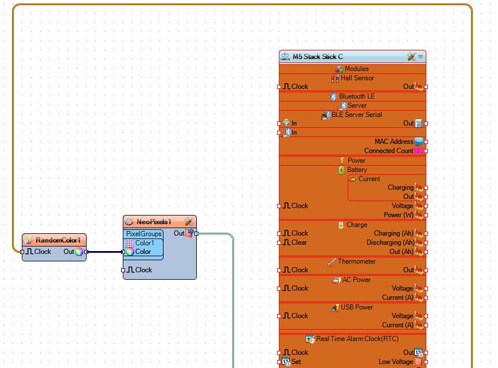Click the AC Power plug icon
498x368 pixels.
pyautogui.click(x=337, y=280)
